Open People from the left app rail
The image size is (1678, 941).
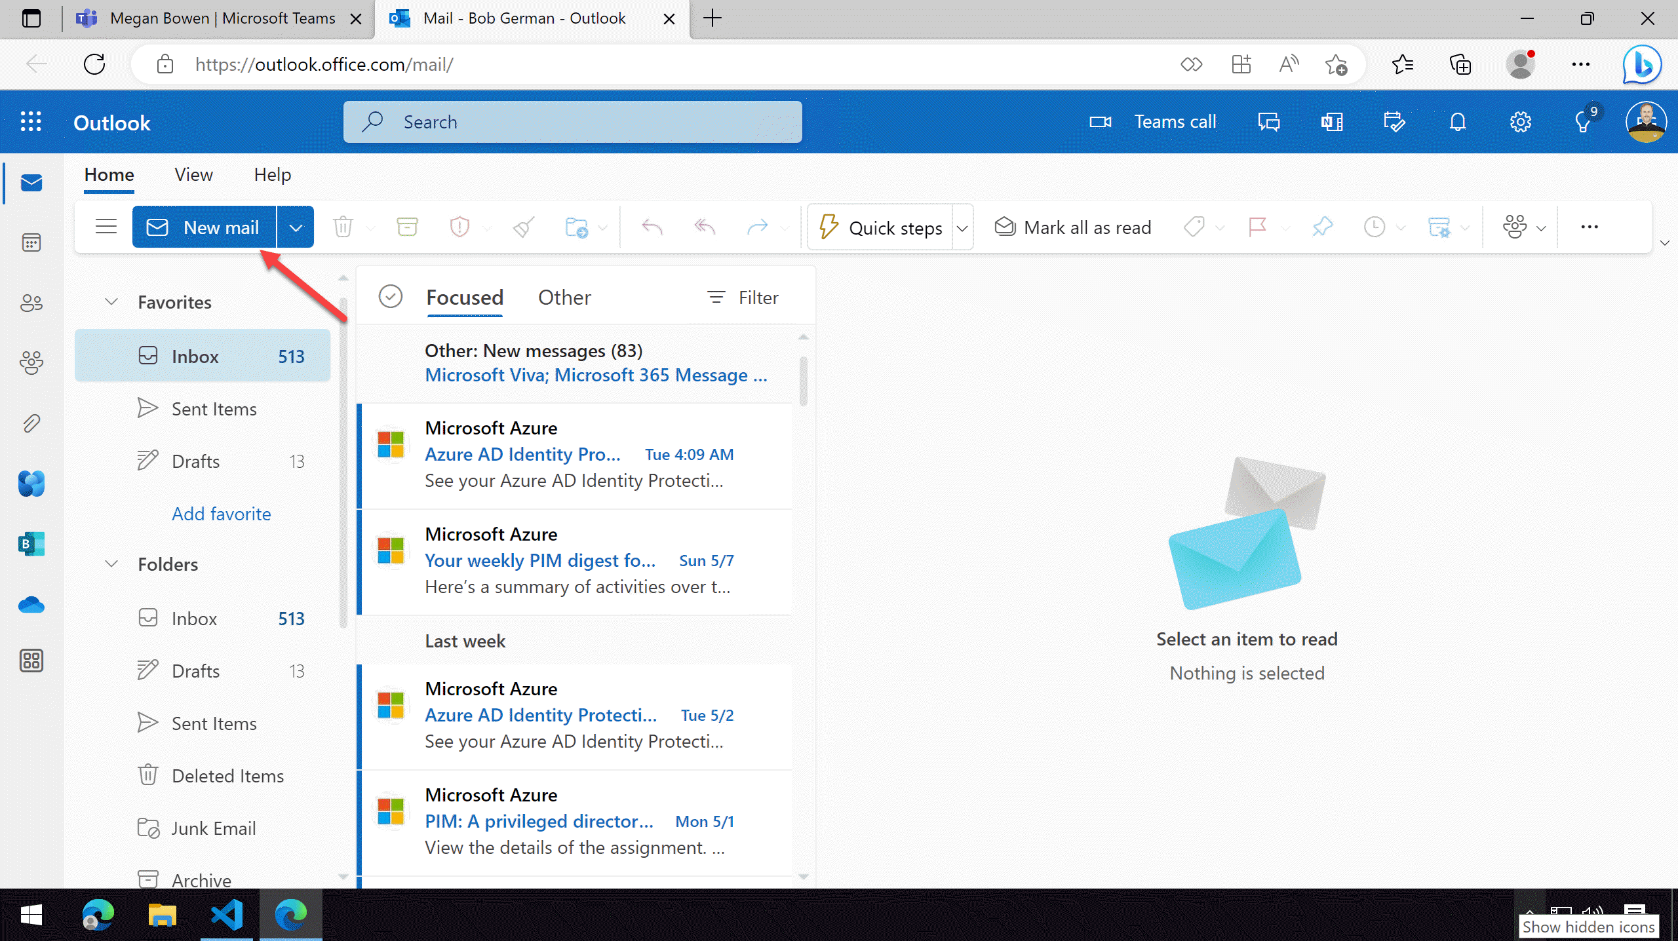pos(31,303)
